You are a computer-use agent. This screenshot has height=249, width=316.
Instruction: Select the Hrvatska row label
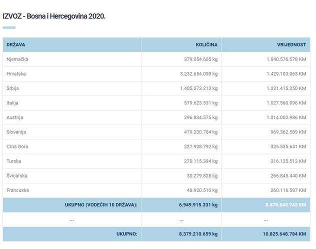16,74
